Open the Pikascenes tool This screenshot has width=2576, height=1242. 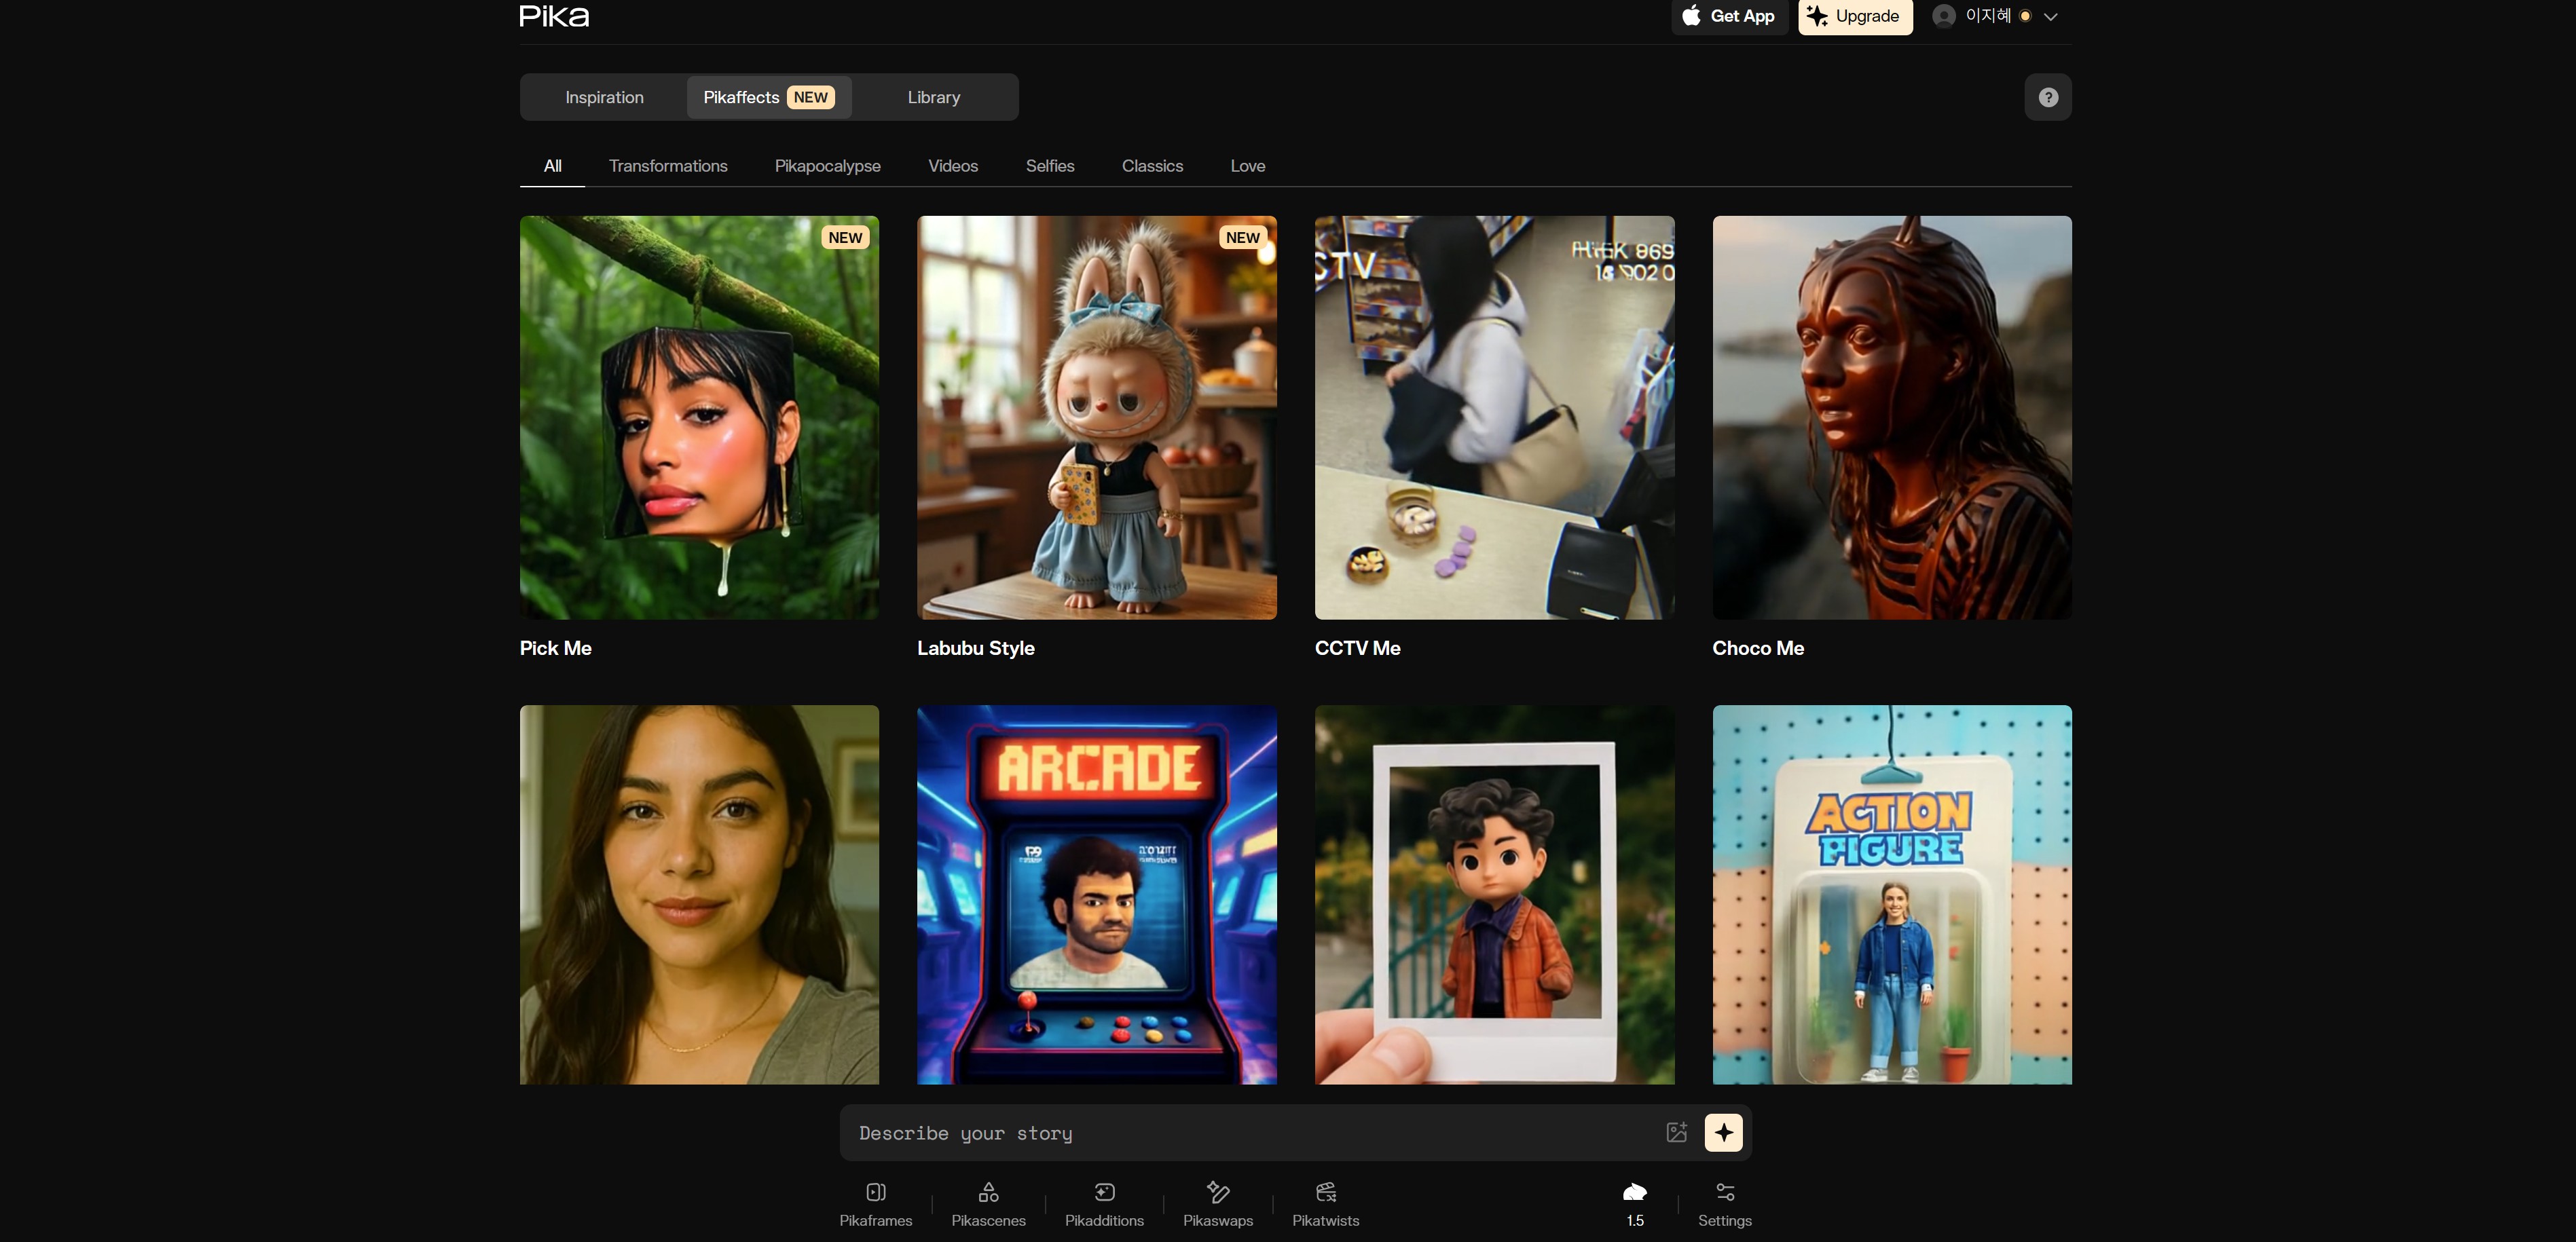click(x=988, y=1203)
